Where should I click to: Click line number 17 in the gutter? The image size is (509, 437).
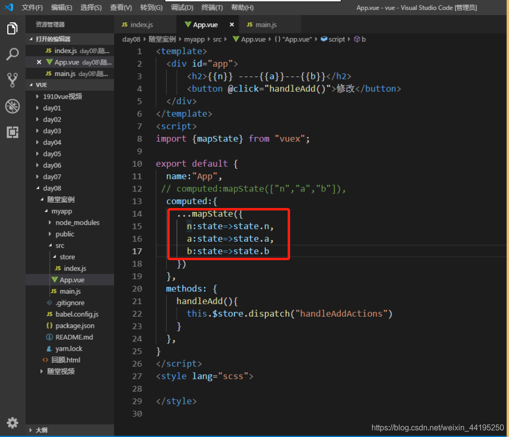[x=137, y=251]
